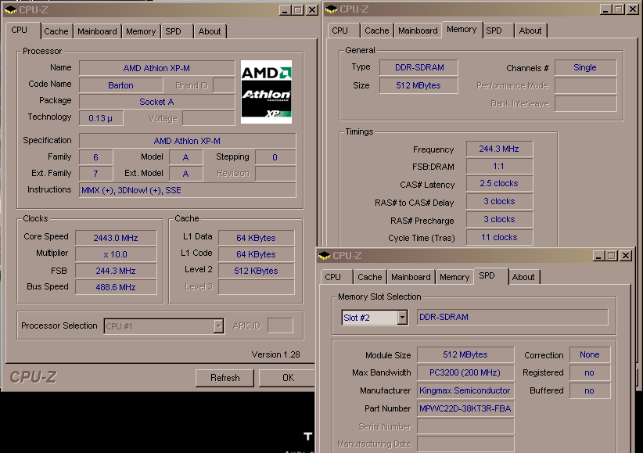Click the CPU-Z title icon of the SPD window

click(x=325, y=256)
